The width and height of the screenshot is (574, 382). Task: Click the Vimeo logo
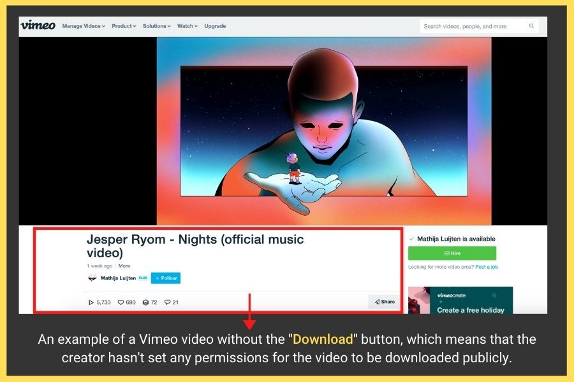38,25
